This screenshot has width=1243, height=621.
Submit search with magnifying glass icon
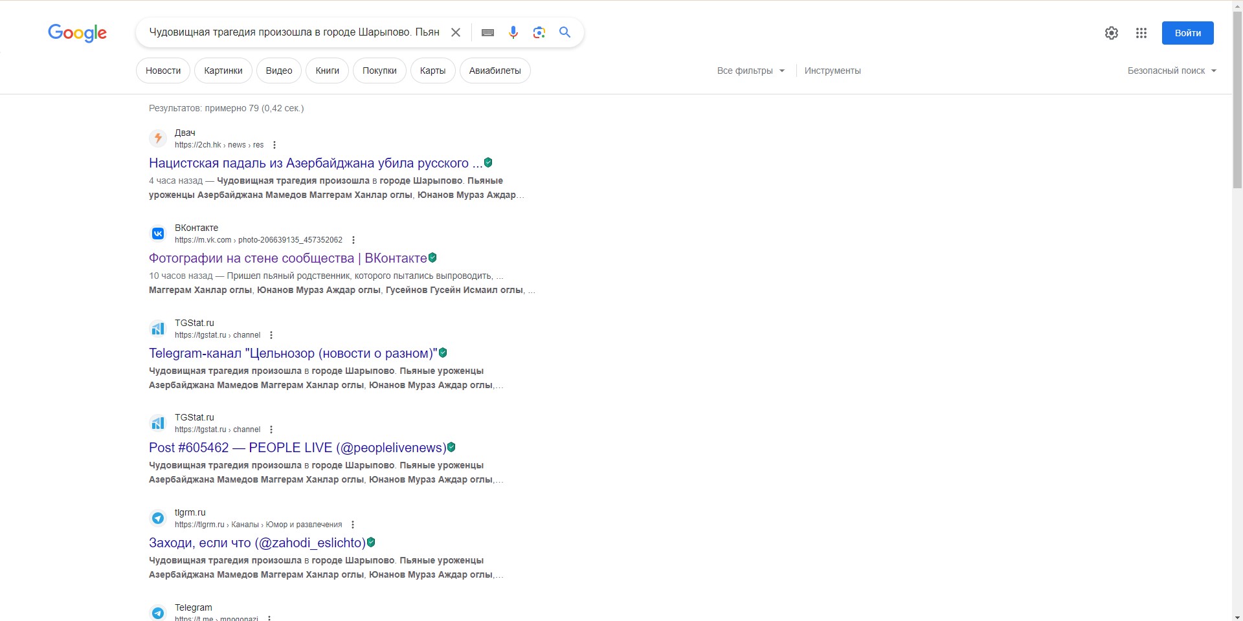565,32
